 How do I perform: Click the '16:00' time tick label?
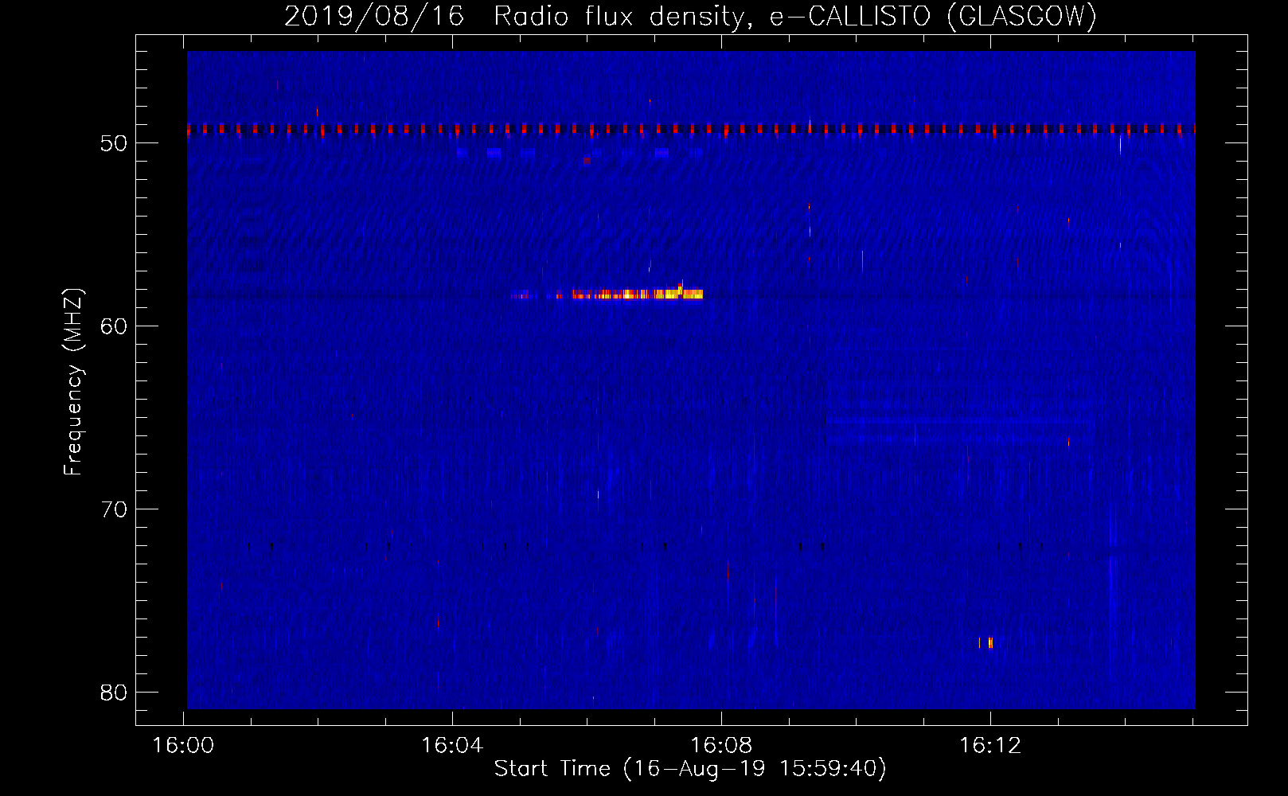coord(184,746)
